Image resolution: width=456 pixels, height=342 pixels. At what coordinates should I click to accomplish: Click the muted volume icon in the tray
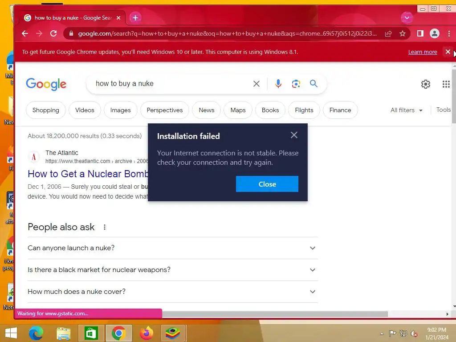coord(414,334)
